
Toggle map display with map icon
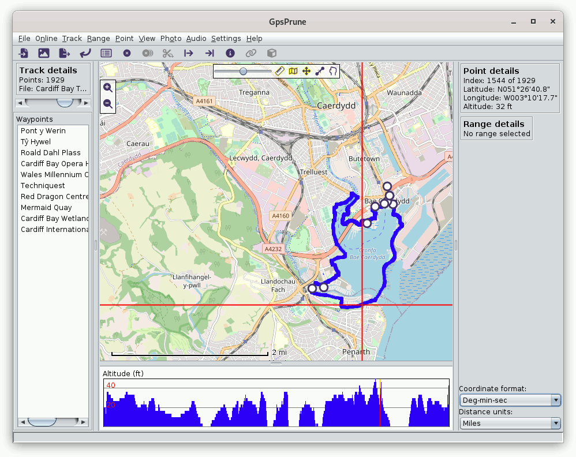(293, 71)
